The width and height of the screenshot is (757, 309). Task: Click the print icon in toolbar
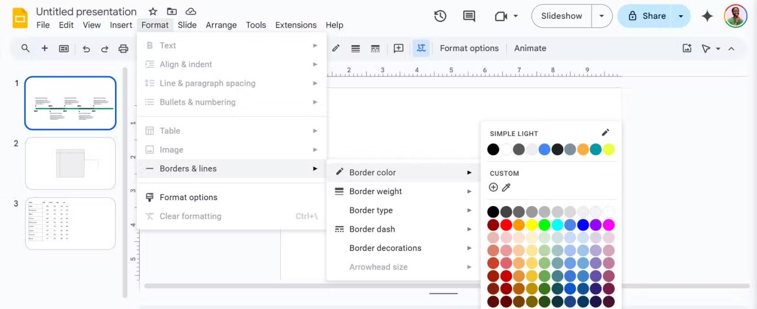[x=123, y=49]
